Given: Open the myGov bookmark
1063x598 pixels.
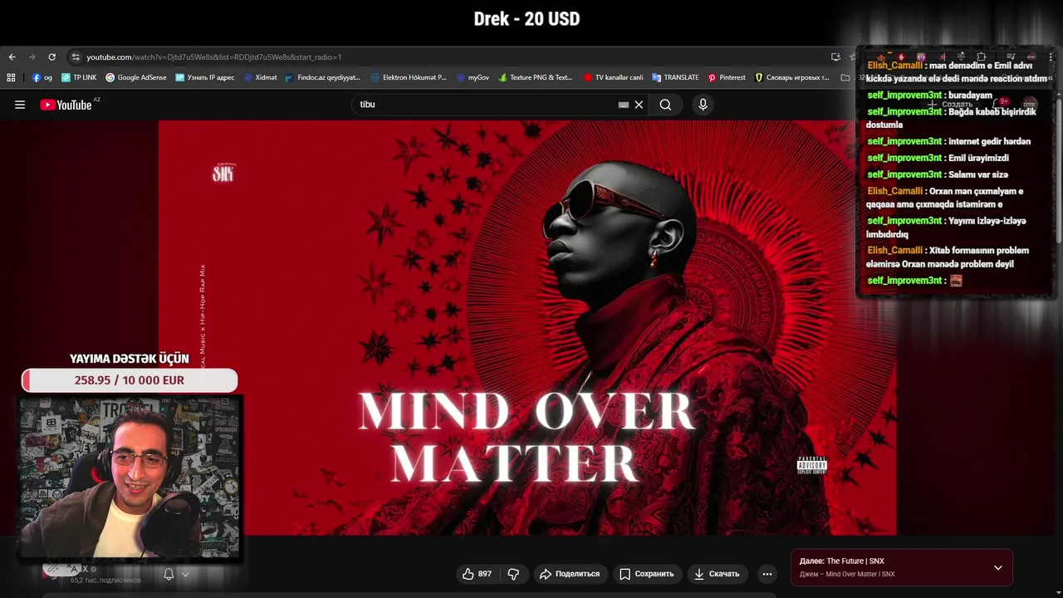Looking at the screenshot, I should pyautogui.click(x=473, y=77).
